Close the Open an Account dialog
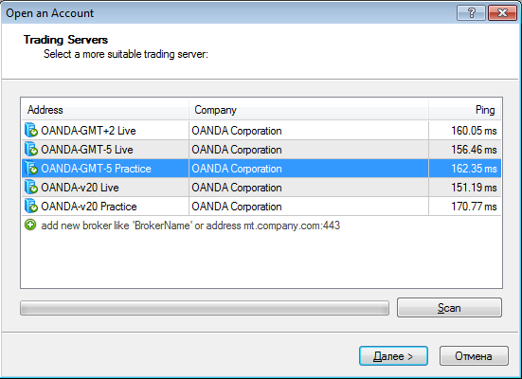522x379 pixels. coord(502,13)
